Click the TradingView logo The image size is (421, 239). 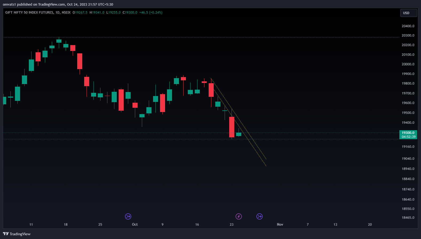17,234
